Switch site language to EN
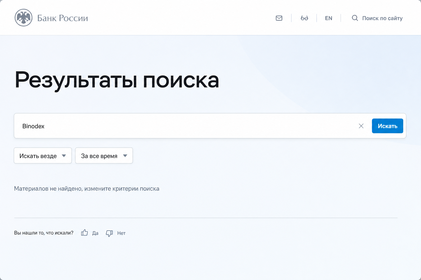Screen dimensions: 421x280 pyautogui.click(x=329, y=18)
